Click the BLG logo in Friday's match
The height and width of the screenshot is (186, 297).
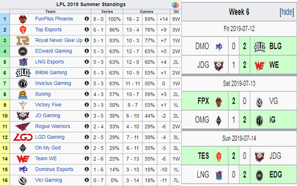260,46
